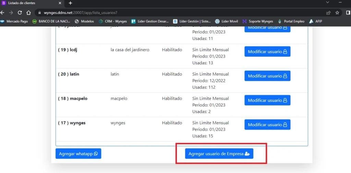Close the Listado de clientes tab

point(61,3)
